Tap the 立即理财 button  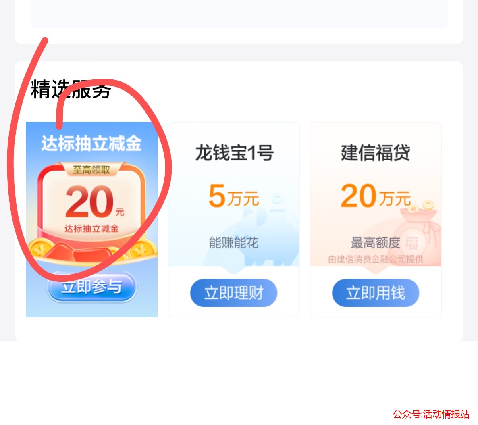pyautogui.click(x=234, y=293)
